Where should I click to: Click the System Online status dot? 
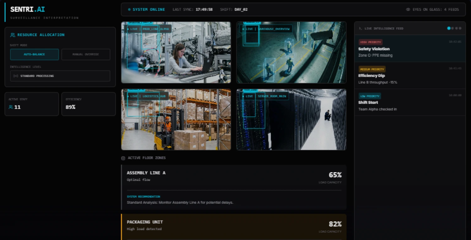click(x=129, y=9)
